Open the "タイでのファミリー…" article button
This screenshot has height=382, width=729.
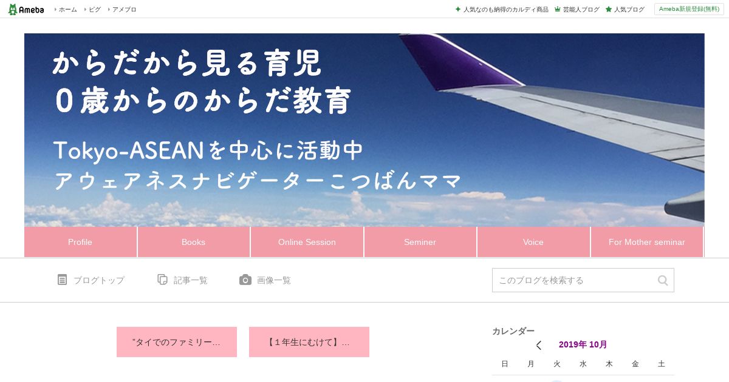point(177,342)
